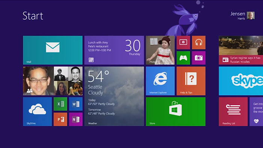Click the Jensen user name
Screen dimensions: 263x148
[238, 14]
